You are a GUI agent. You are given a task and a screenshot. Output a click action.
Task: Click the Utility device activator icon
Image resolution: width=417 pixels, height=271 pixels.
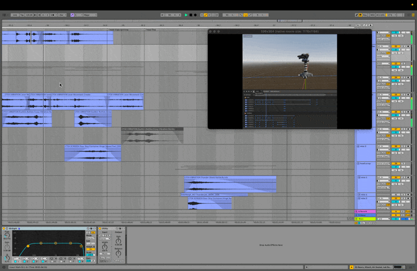click(100, 229)
